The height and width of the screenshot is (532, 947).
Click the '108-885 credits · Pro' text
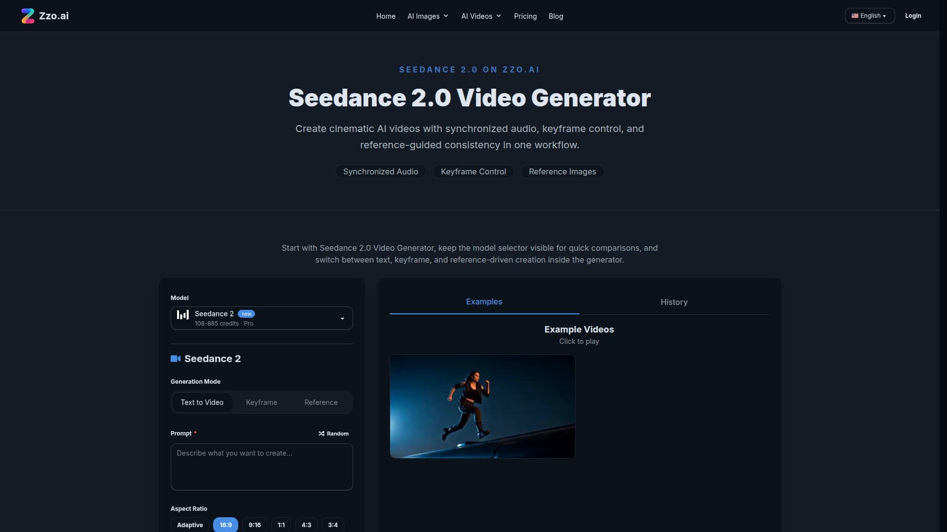224,324
